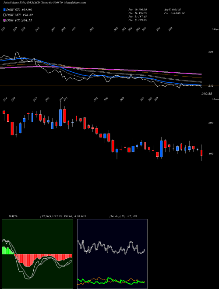Click the 'Pre O: 190.95' value
Screen dimensions: 219x289
[138, 9]
